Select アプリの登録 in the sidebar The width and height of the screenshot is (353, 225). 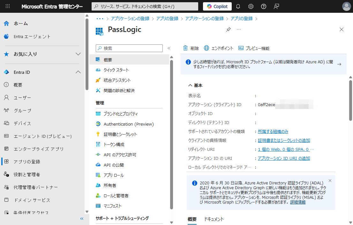[27, 162]
